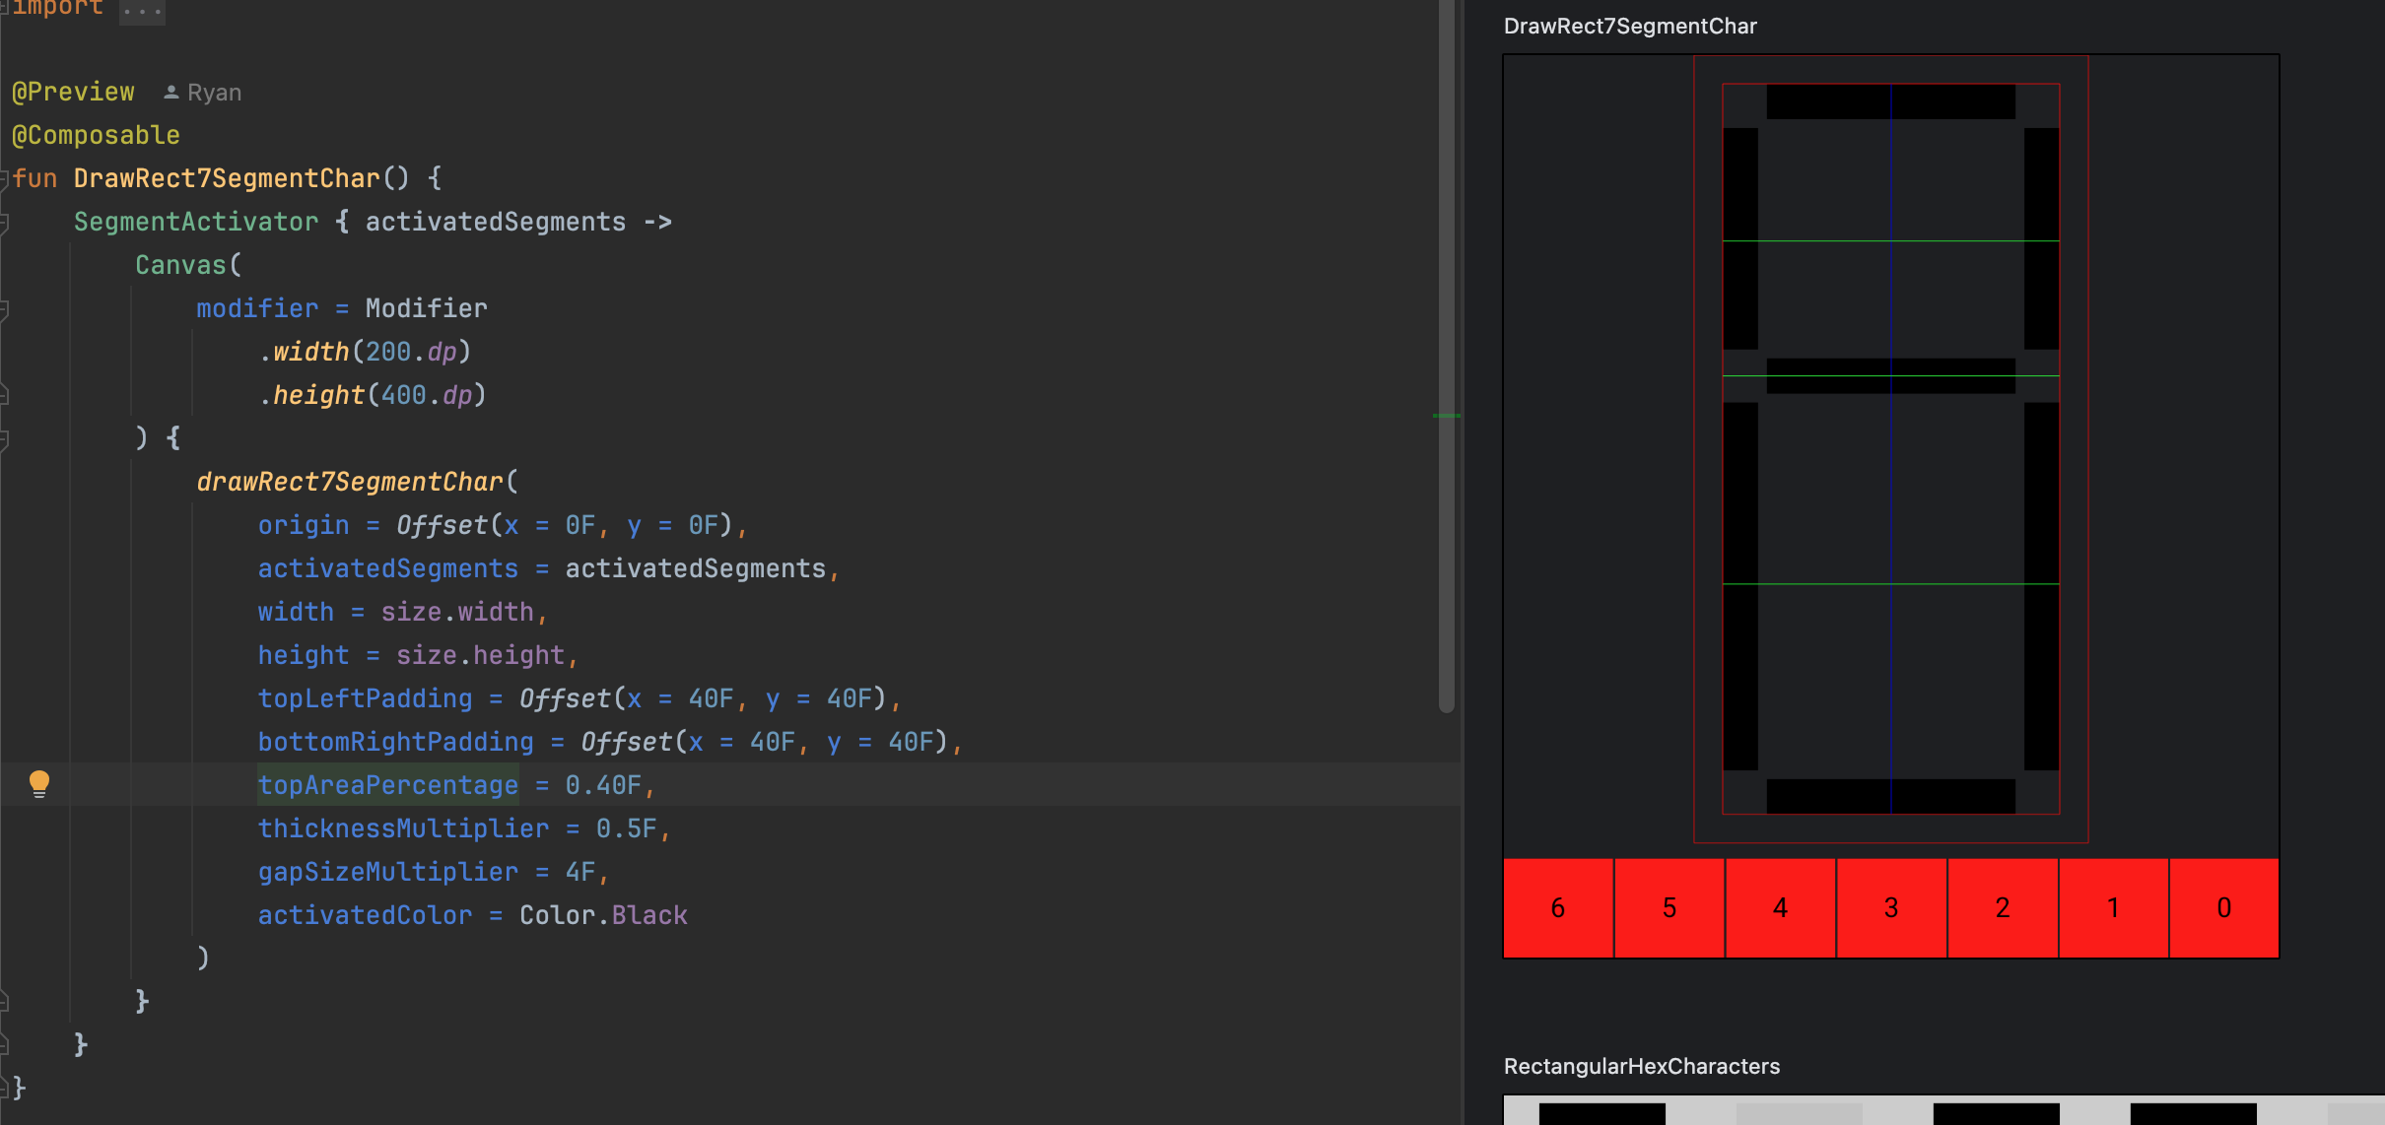Click the thicknessMultiplier parameter
This screenshot has width=2385, height=1125.
click(403, 828)
